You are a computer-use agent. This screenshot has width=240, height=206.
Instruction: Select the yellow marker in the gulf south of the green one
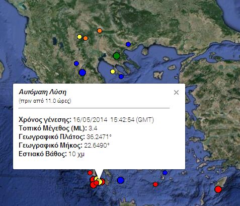pos(113,72)
